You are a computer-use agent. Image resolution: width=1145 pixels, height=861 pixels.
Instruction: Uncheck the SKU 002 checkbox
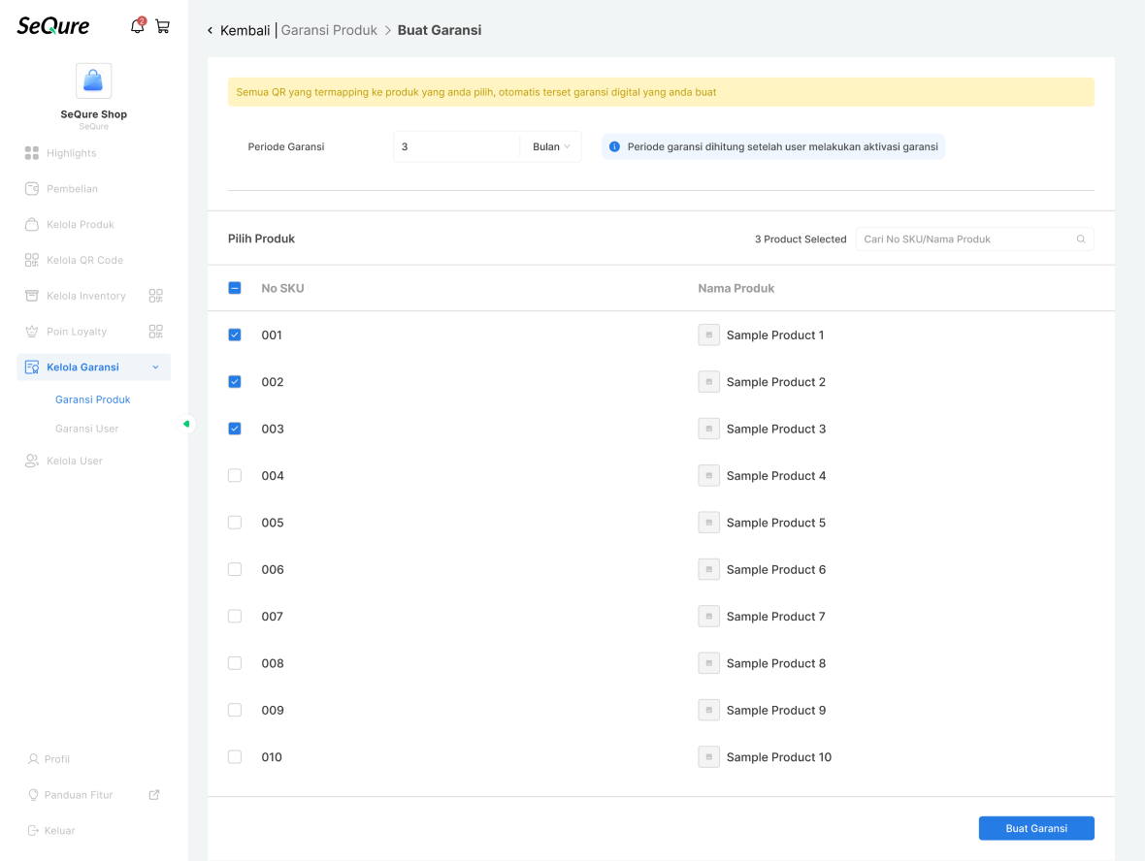coord(235,382)
